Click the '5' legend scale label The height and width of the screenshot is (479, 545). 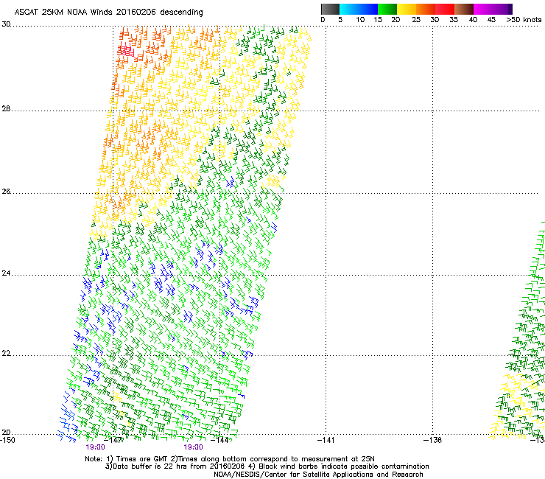(340, 20)
